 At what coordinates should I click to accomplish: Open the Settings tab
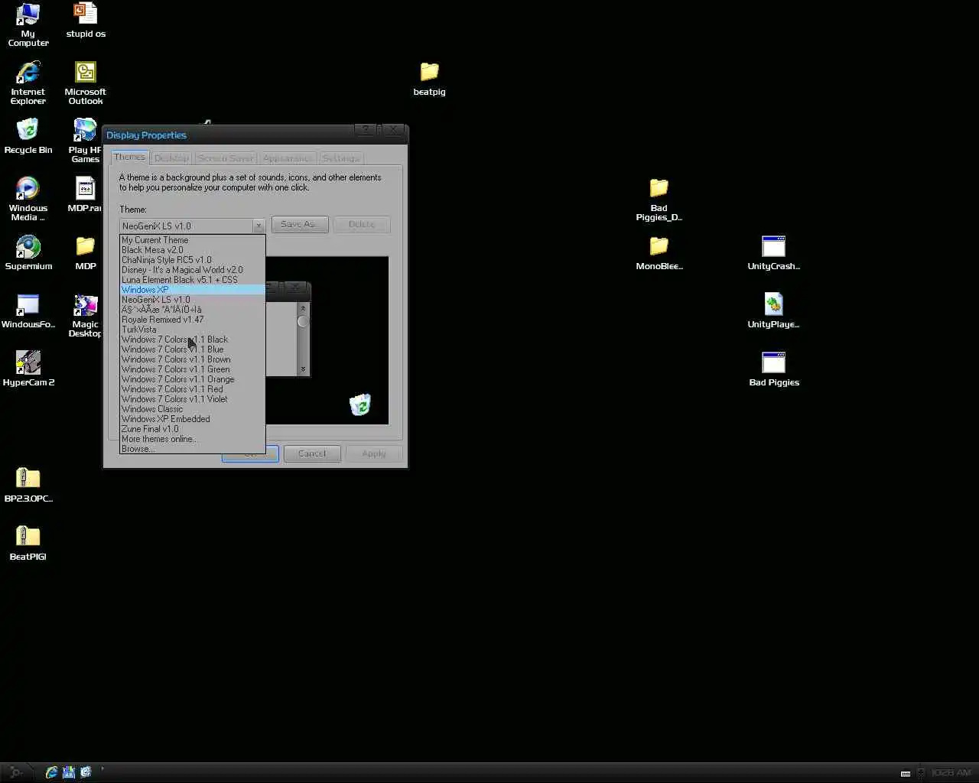point(340,158)
